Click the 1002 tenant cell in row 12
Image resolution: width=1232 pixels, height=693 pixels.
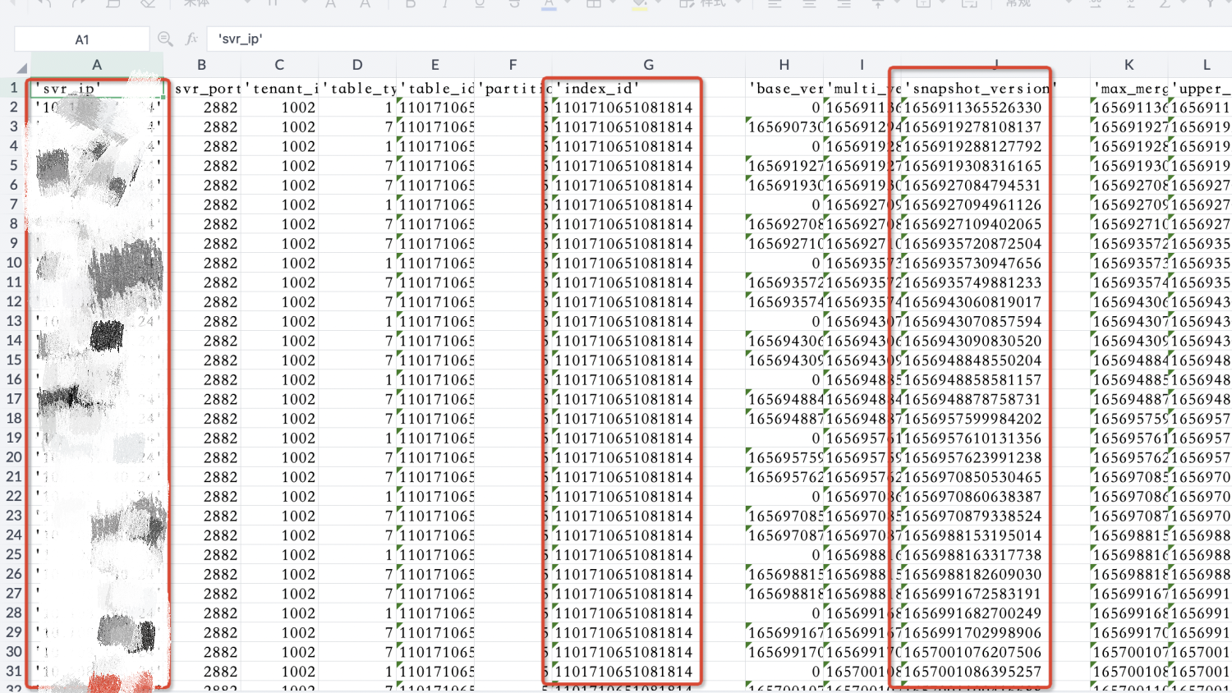279,301
